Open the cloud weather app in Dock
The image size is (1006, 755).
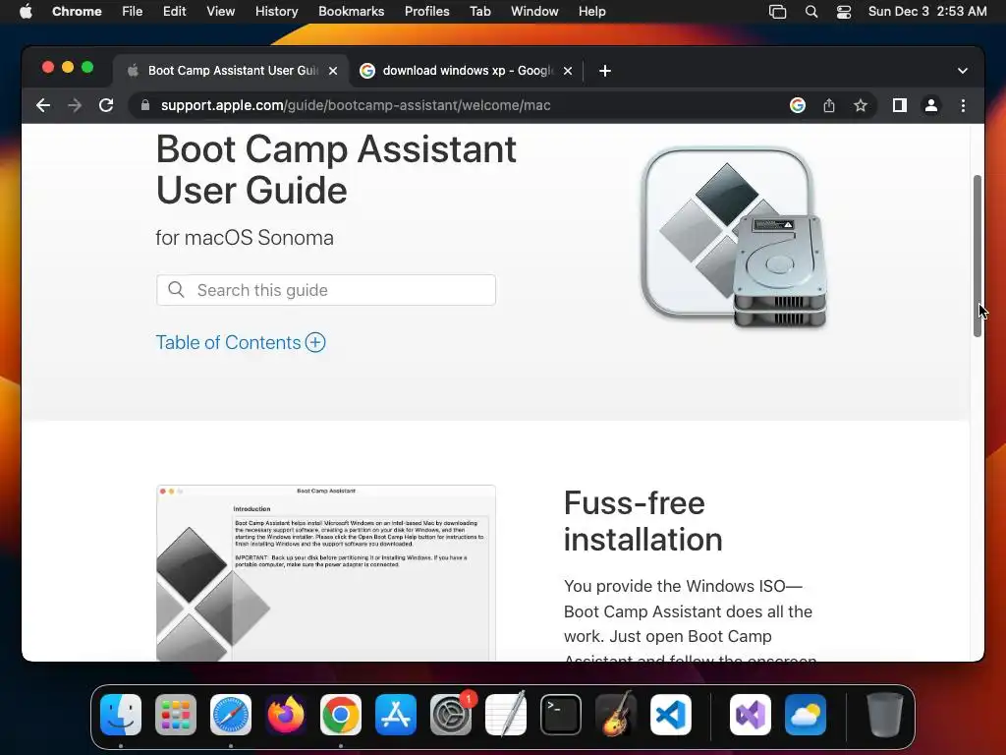click(806, 715)
